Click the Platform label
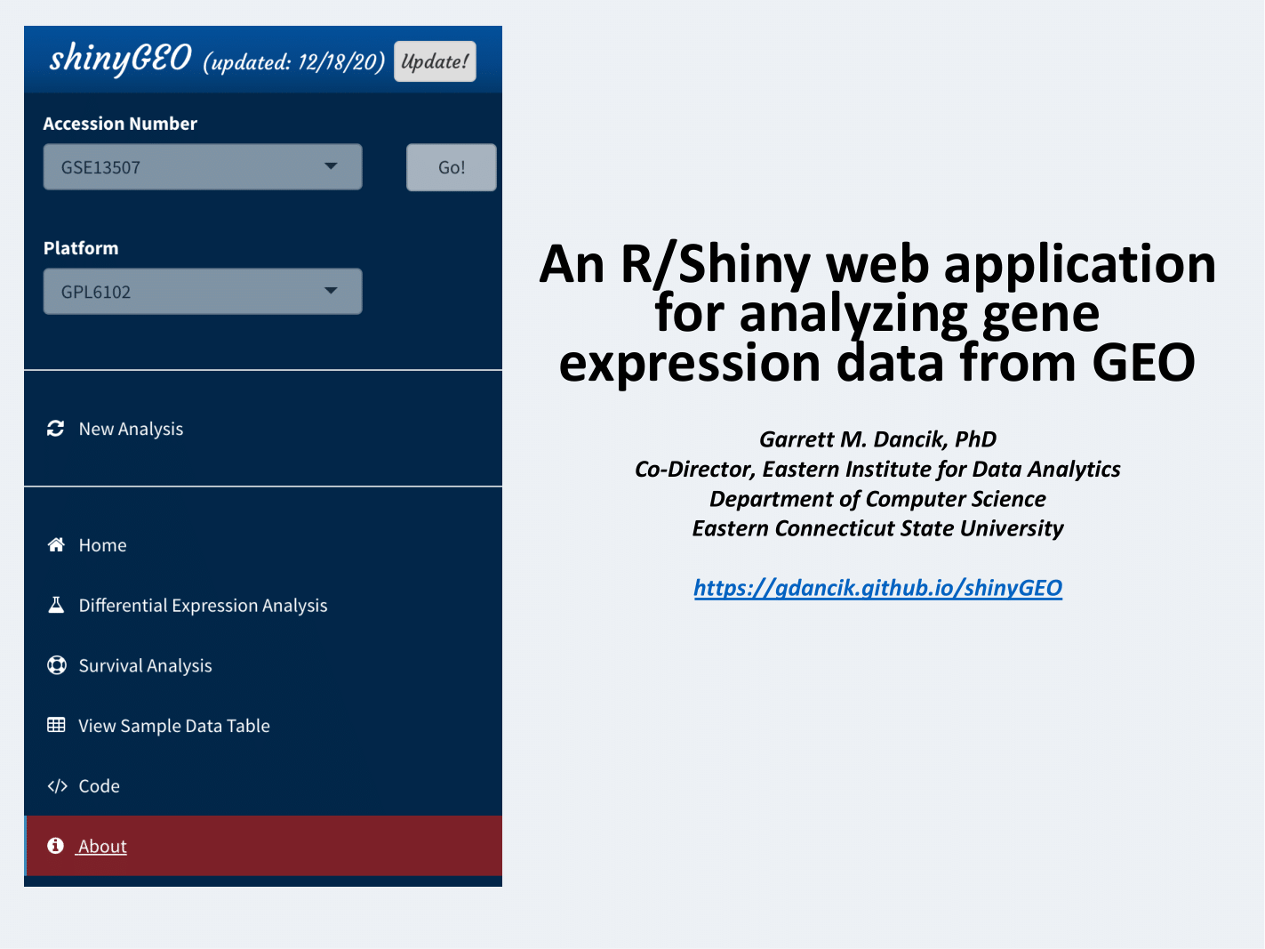1265x949 pixels. 81,248
